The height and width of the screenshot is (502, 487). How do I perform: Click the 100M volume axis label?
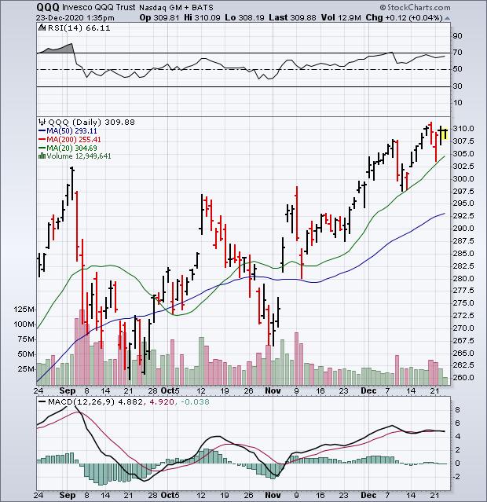[x=24, y=324]
